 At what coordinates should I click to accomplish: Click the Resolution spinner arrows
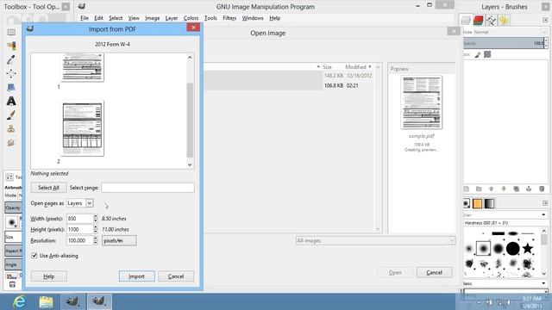96,241
